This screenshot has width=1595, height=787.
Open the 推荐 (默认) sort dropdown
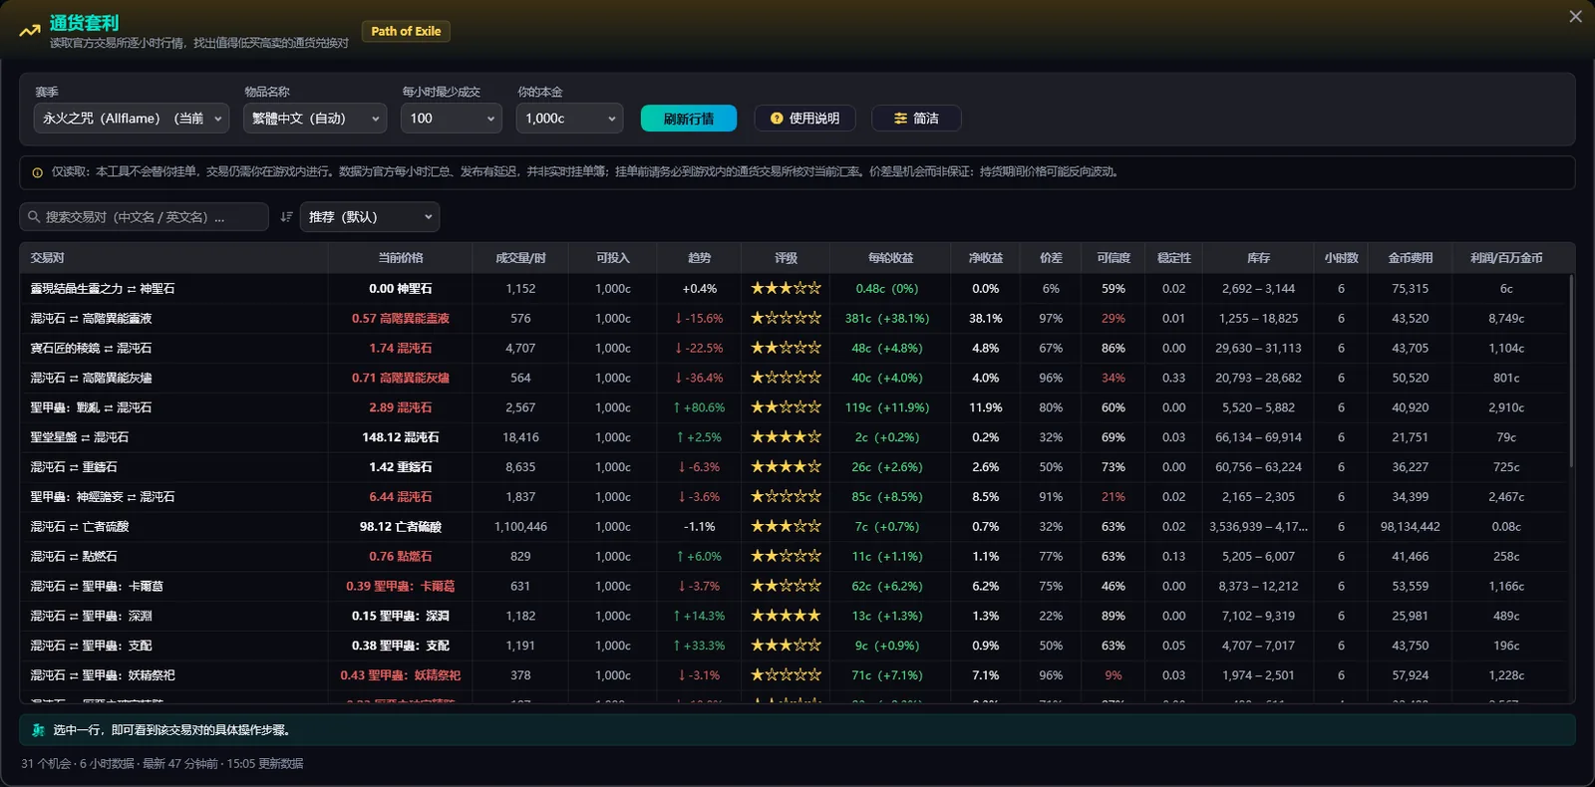[370, 217]
